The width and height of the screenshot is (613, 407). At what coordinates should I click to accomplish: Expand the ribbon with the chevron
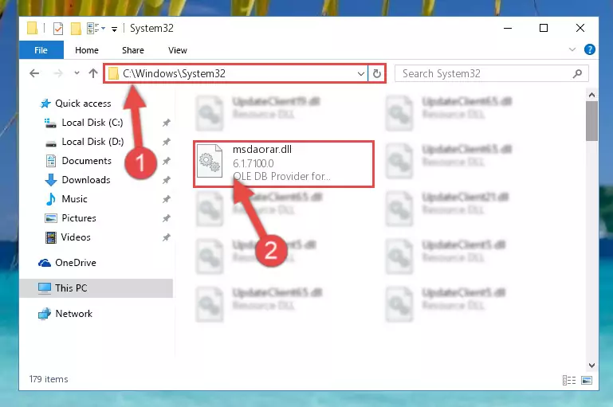point(572,49)
